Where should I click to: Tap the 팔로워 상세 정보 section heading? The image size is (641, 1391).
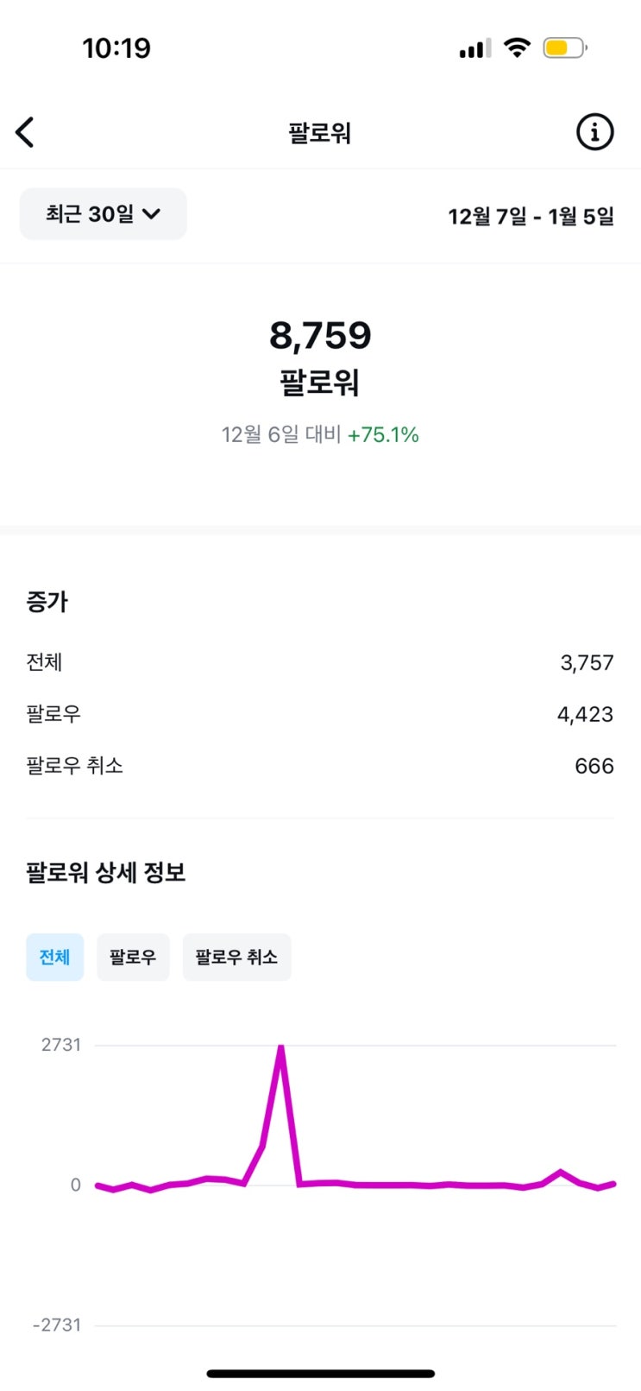[106, 872]
